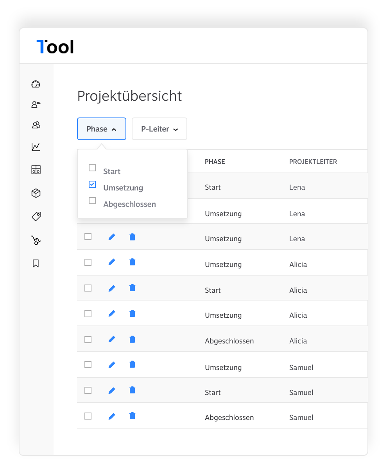Click the Tool logo in header
This screenshot has height=466, width=387.
pos(55,46)
